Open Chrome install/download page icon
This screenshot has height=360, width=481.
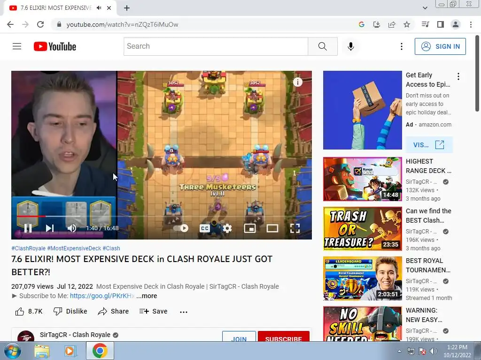(376, 24)
